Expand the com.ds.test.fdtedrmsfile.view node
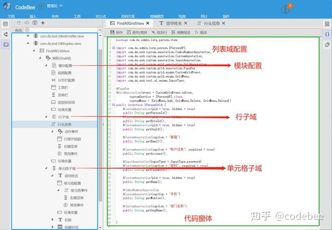Screen dimensions: 332x230 tap(28, 36)
